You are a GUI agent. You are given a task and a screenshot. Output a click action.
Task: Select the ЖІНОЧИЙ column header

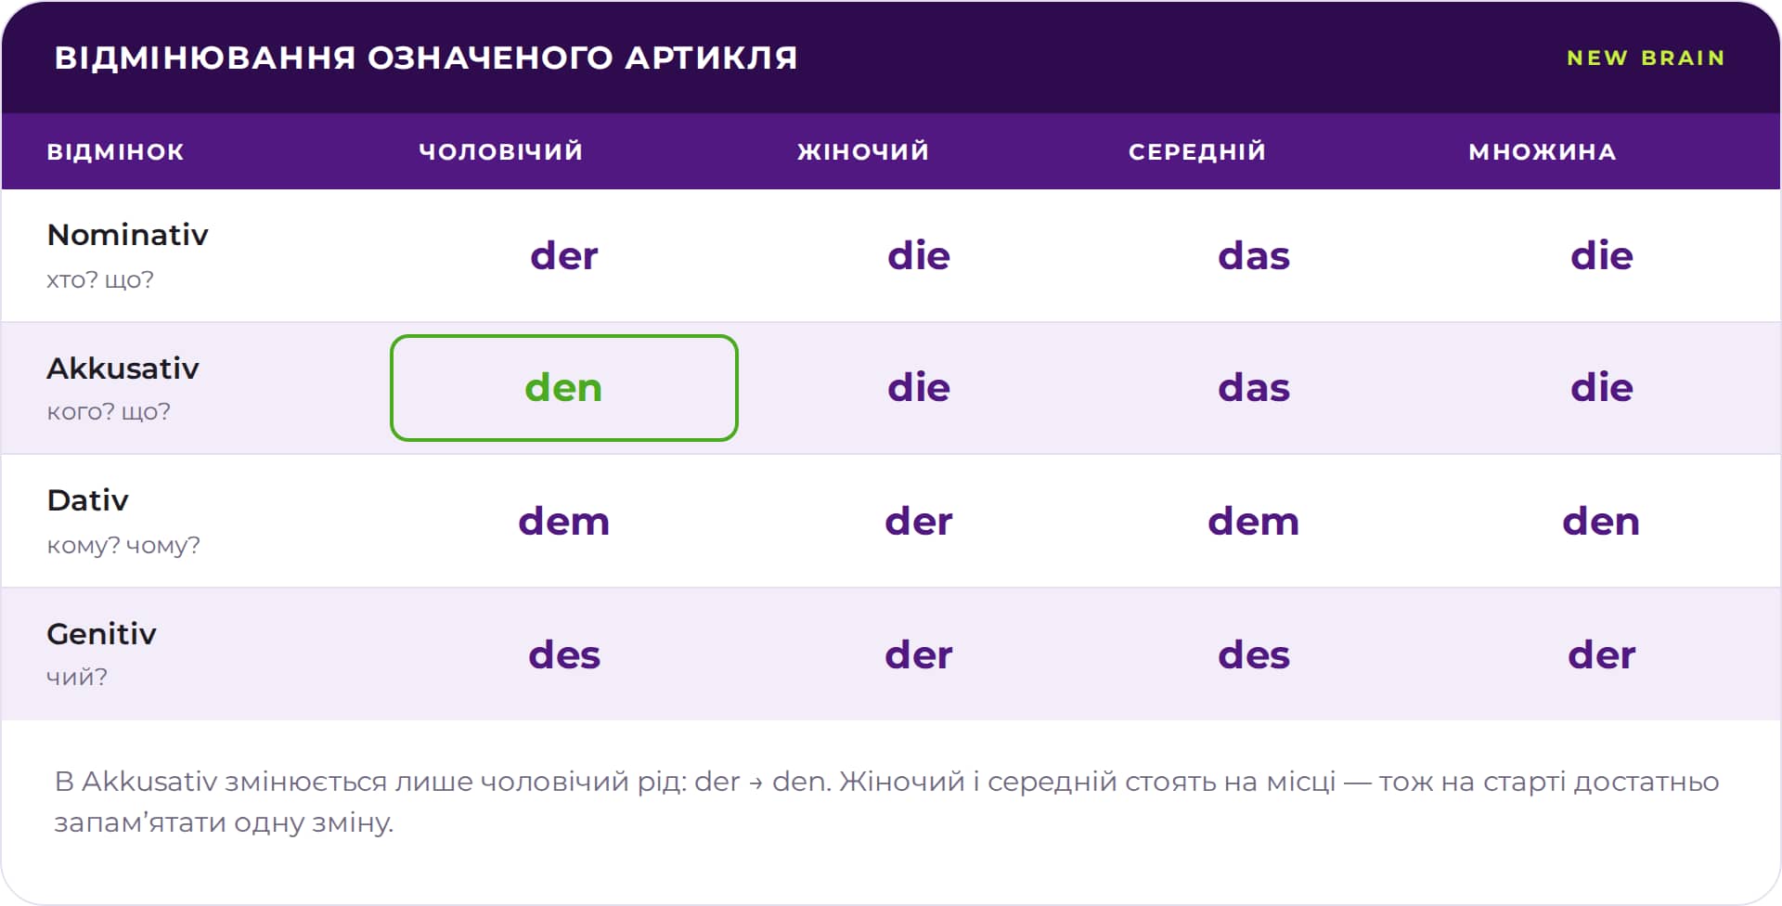(863, 151)
